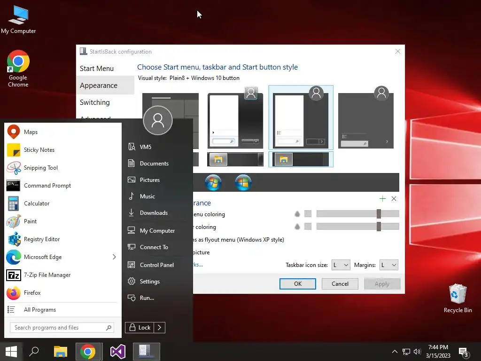Choose the highlighted flat taskbar style preview
The width and height of the screenshot is (481, 361).
point(301,159)
